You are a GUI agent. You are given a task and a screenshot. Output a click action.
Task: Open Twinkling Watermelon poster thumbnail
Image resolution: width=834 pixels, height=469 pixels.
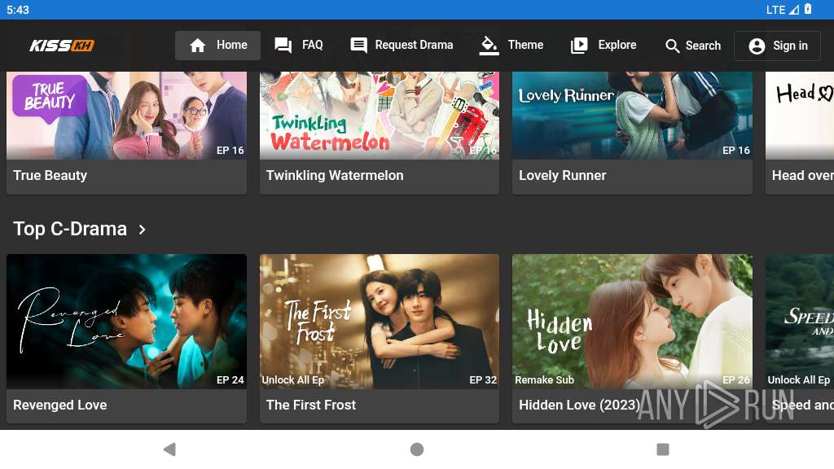pyautogui.click(x=380, y=116)
